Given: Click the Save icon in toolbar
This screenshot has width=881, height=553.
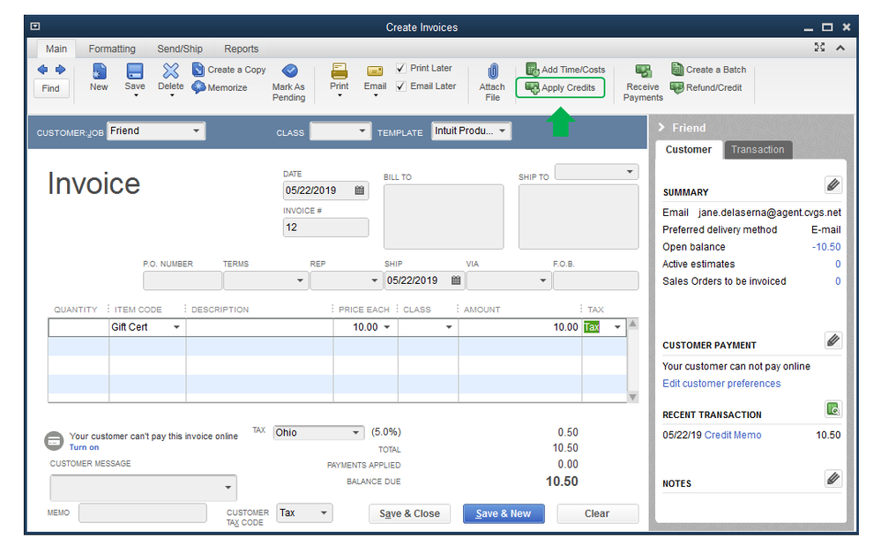Looking at the screenshot, I should pyautogui.click(x=135, y=71).
